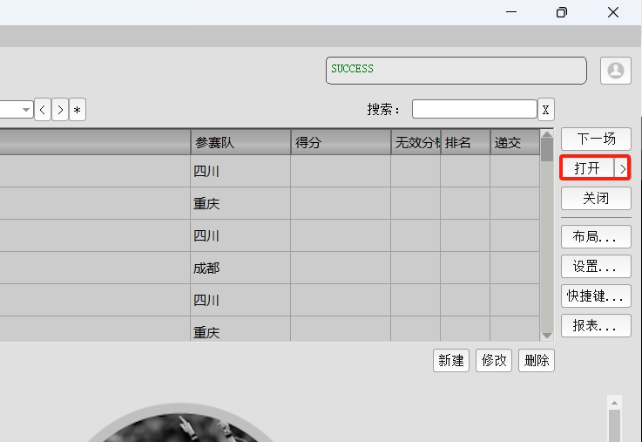Focus the 搜索 search input field

tap(474, 110)
